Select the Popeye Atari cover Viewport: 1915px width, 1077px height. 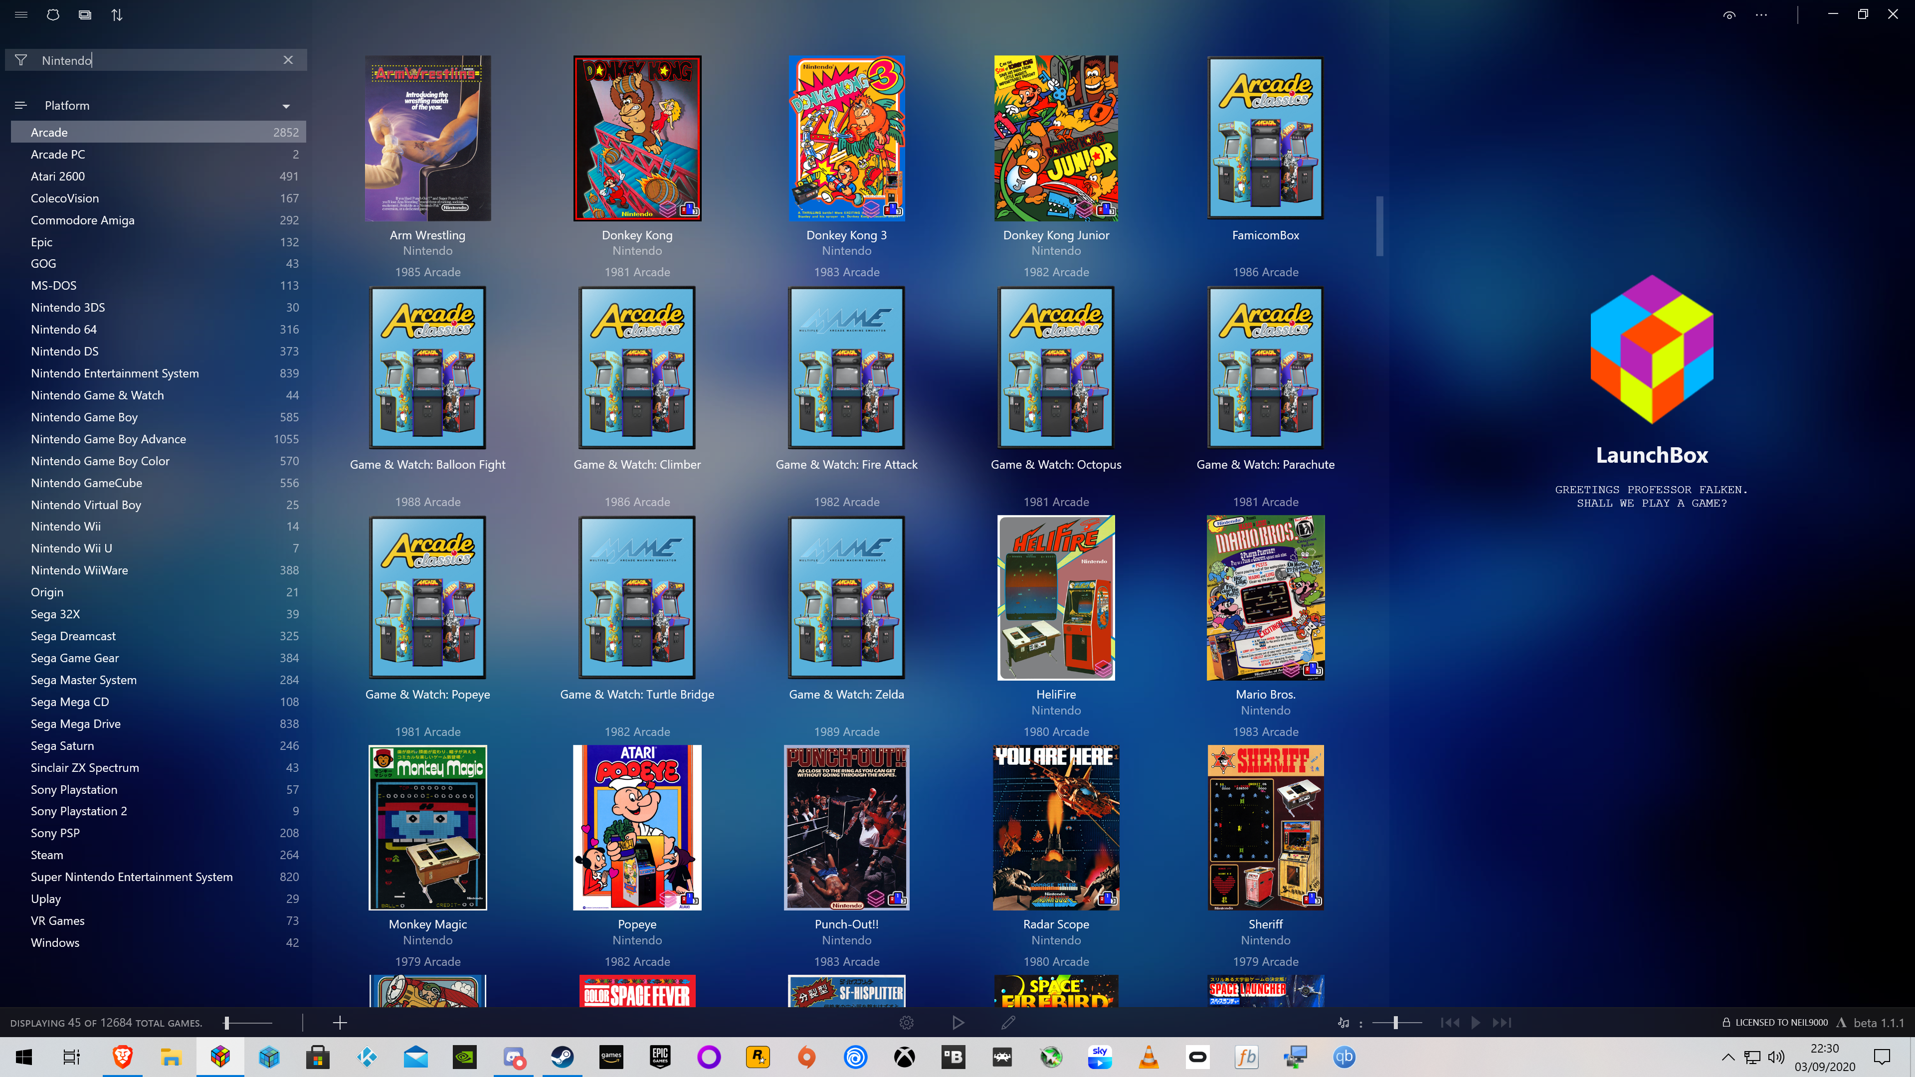point(637,827)
